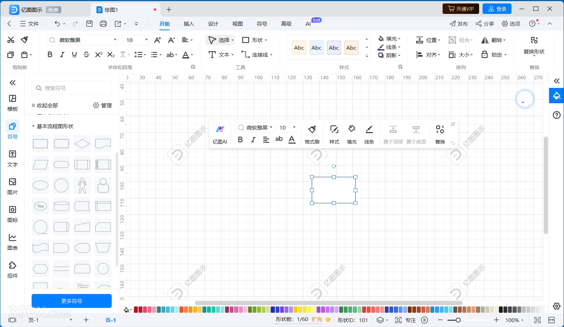Click the 开通VIP button

click(461, 9)
